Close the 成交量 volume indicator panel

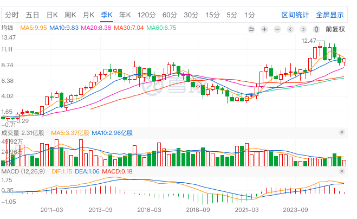341,132
